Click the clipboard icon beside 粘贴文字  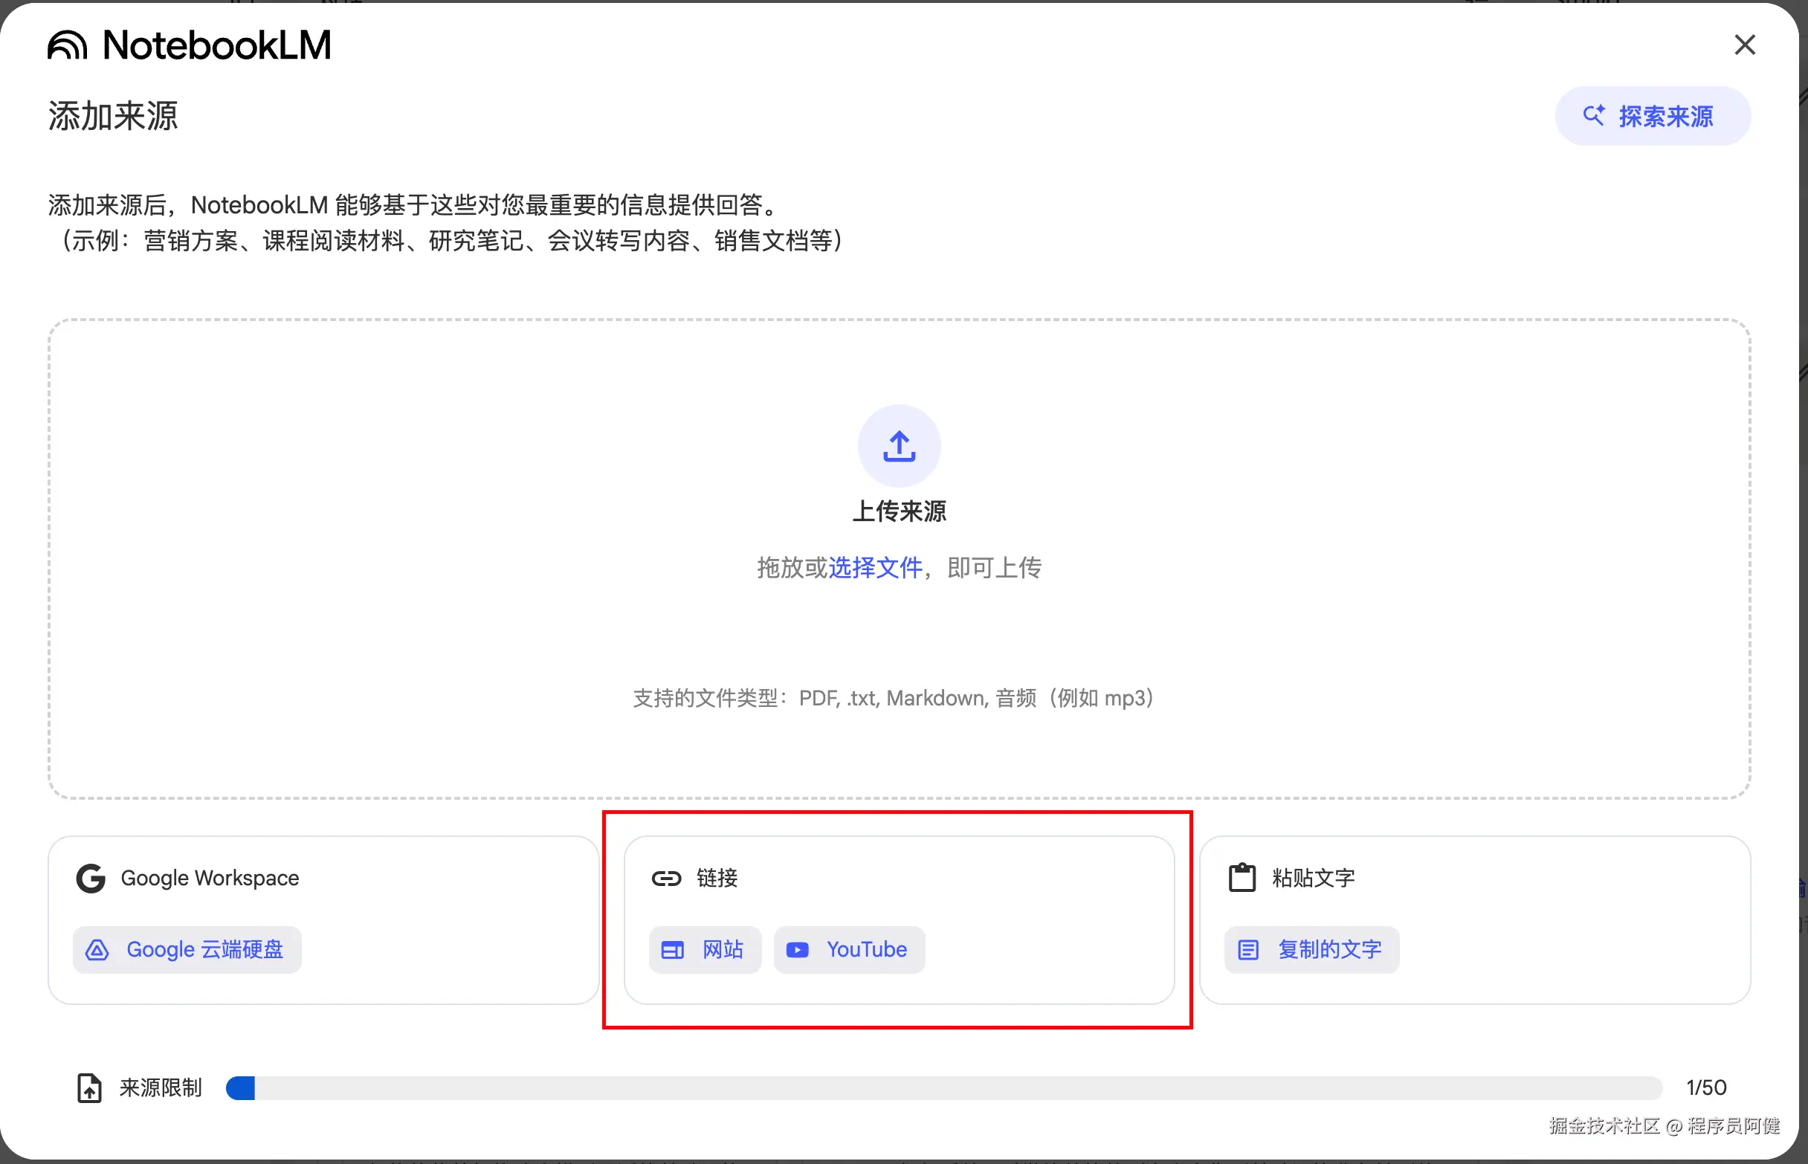[1242, 879]
